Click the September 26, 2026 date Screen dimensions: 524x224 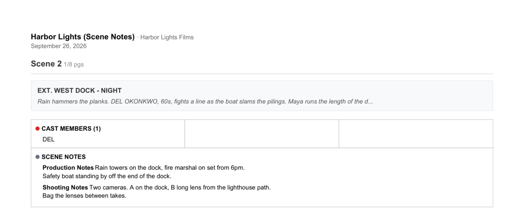coord(59,46)
